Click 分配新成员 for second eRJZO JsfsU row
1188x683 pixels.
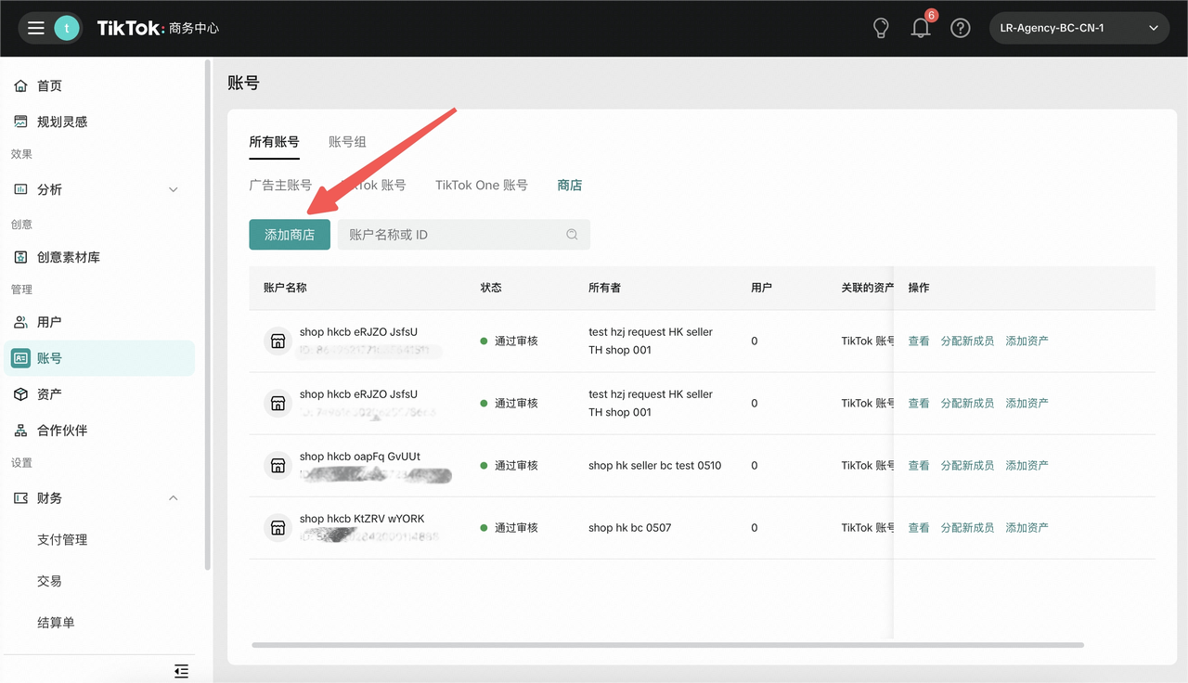967,404
